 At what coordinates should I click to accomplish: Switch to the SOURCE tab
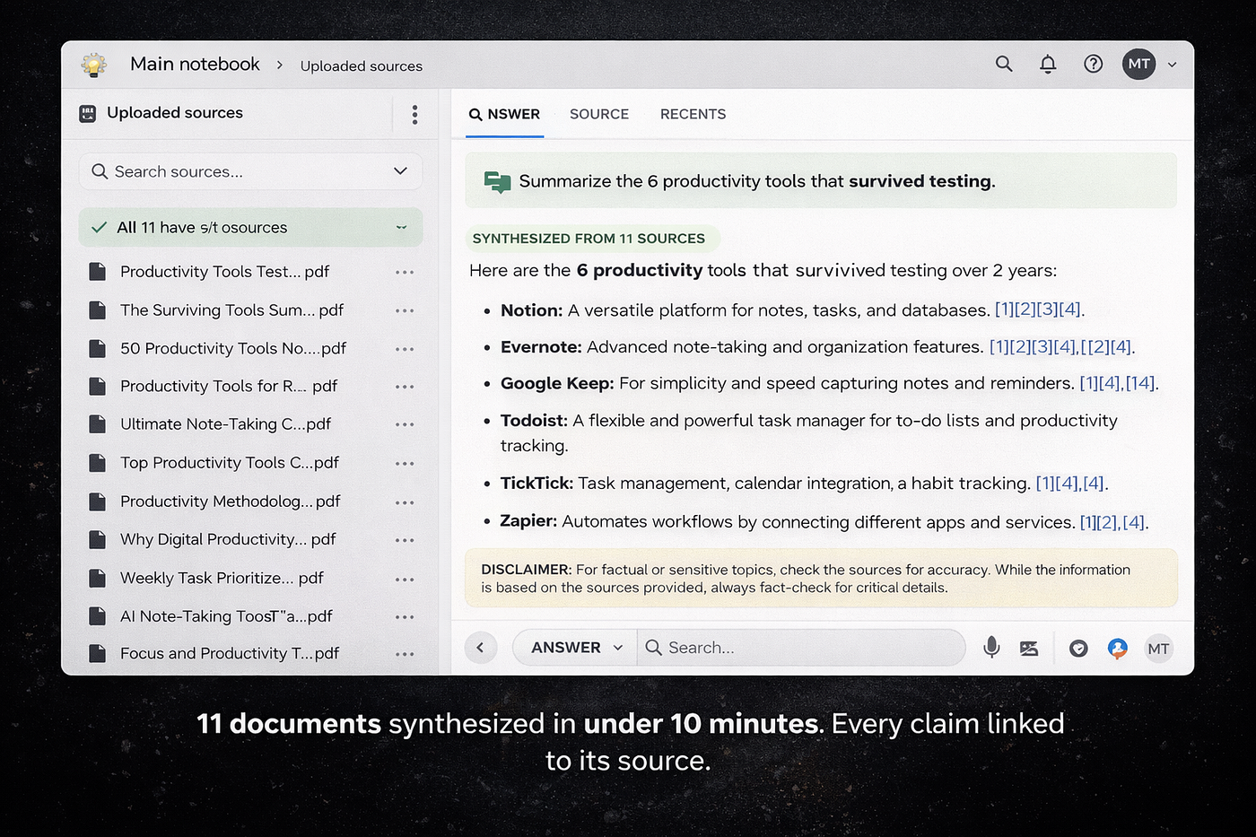point(599,115)
